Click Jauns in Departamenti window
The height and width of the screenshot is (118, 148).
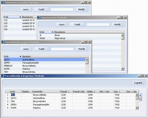[x=62, y=25]
